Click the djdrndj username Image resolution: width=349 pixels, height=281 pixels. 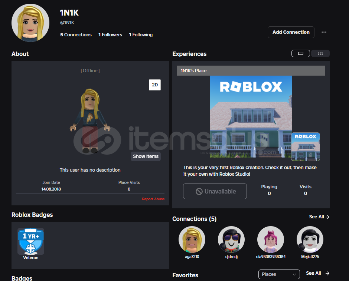tap(231, 257)
